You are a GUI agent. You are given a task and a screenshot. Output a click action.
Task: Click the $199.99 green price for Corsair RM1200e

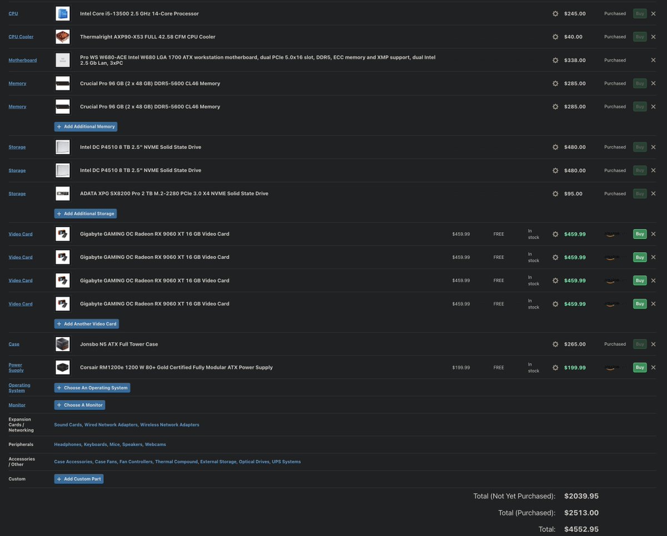click(575, 368)
